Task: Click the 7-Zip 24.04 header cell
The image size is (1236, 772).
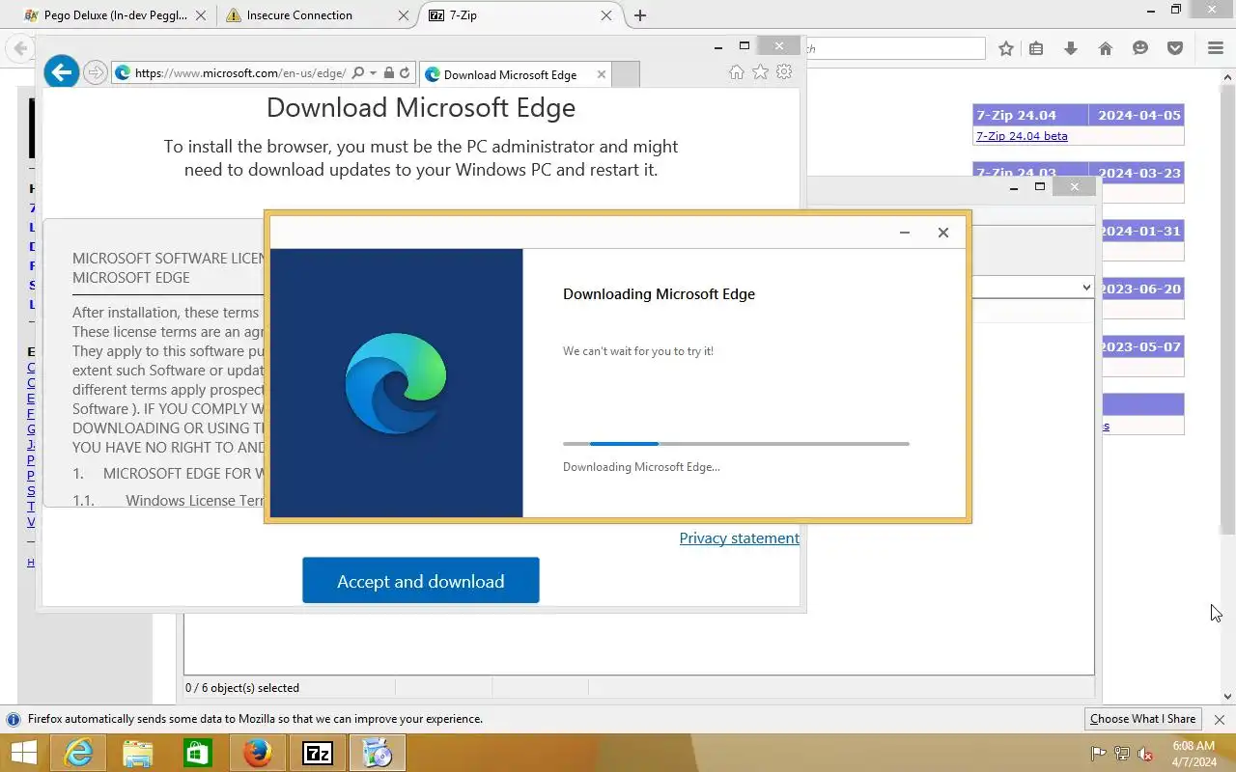Action: (1030, 115)
